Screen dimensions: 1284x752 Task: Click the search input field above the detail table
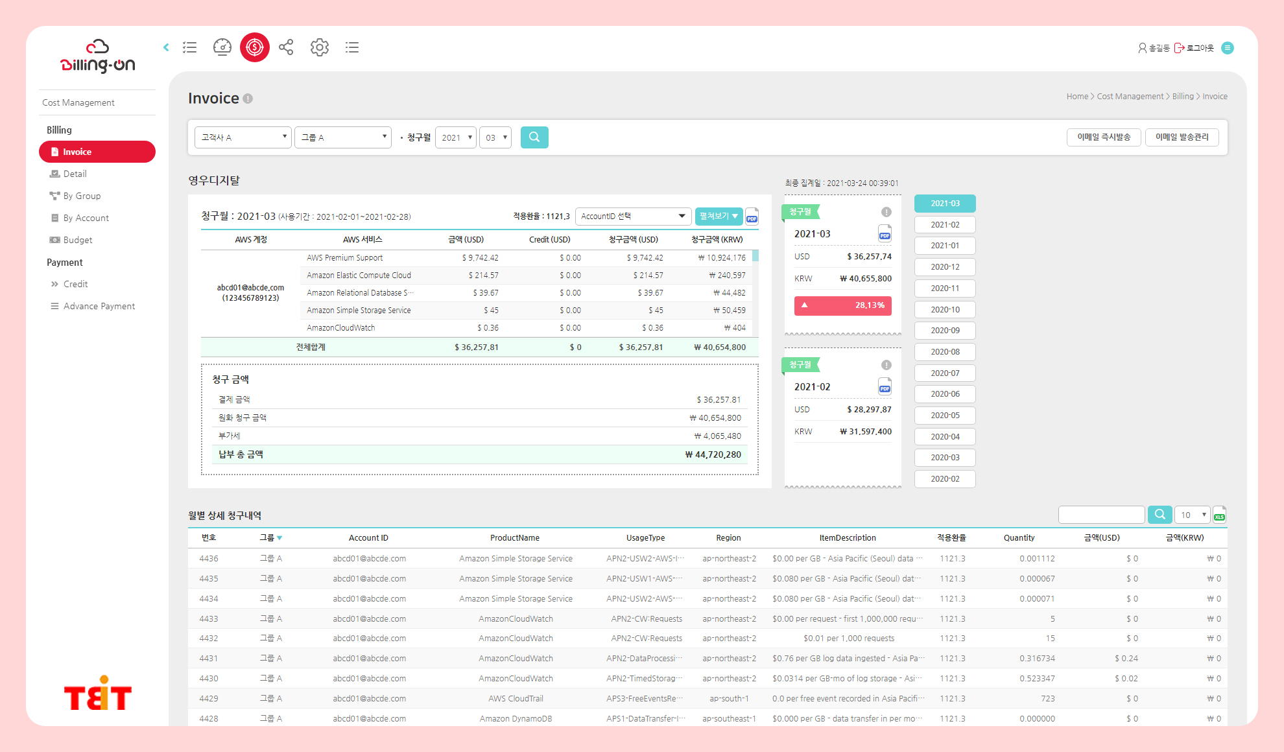coord(1101,514)
